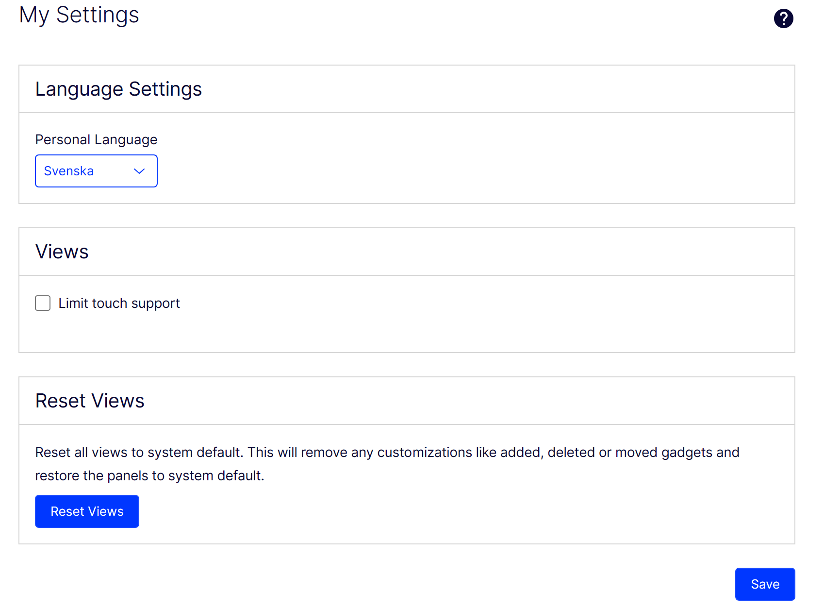Image resolution: width=824 pixels, height=609 pixels.
Task: Click empty area right of the language dropdown
Action: (437, 171)
